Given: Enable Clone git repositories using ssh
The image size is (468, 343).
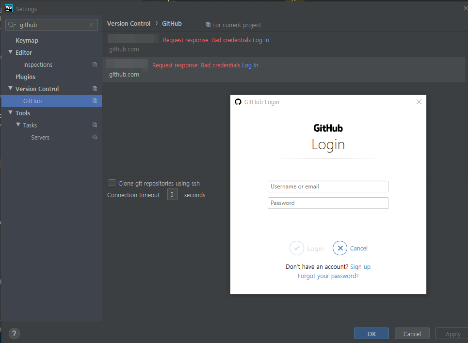Looking at the screenshot, I should (112, 183).
